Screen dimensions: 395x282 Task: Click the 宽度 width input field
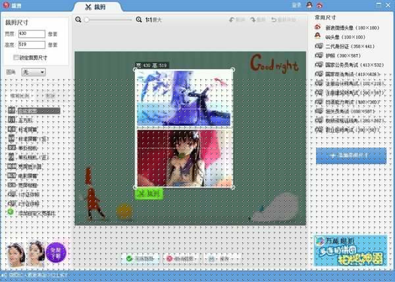(x=32, y=34)
